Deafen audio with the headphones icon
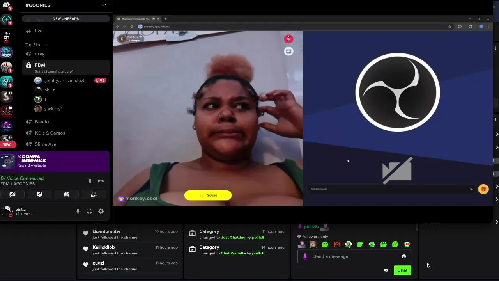The height and width of the screenshot is (281, 499). (x=89, y=211)
